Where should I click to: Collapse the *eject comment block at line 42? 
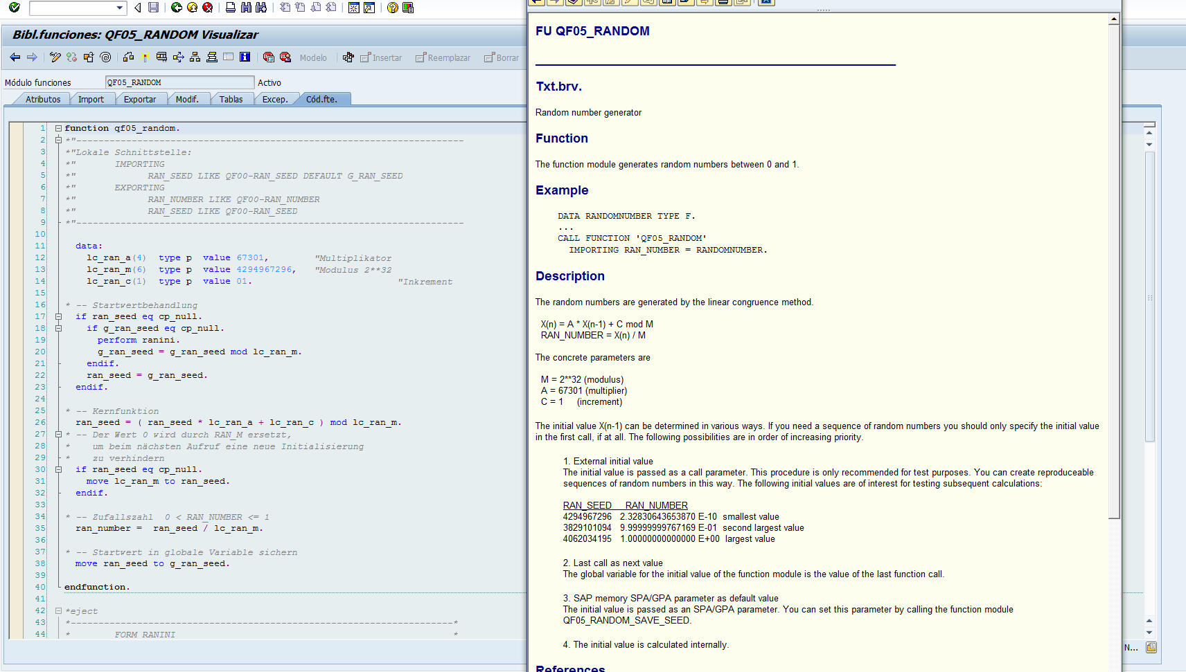click(59, 611)
